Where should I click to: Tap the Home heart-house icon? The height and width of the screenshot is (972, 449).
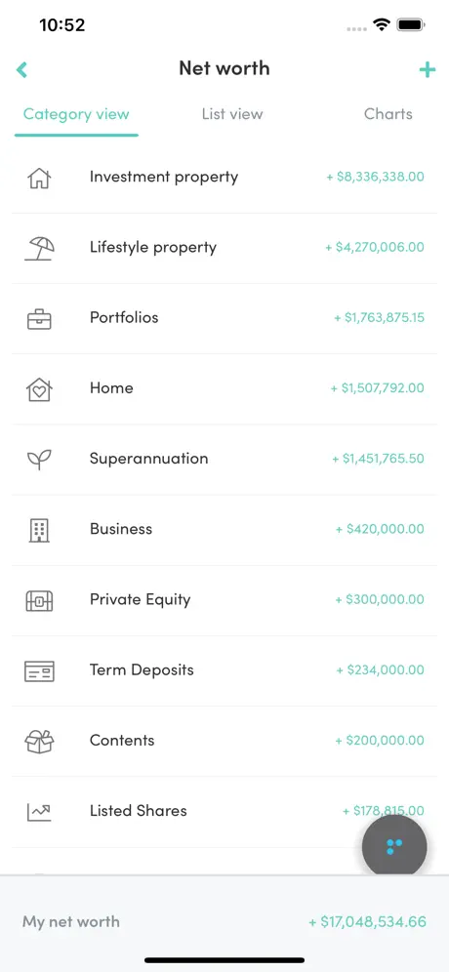pos(39,389)
